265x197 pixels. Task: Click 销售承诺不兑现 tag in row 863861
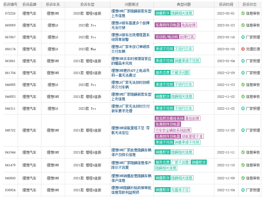coord(187,61)
